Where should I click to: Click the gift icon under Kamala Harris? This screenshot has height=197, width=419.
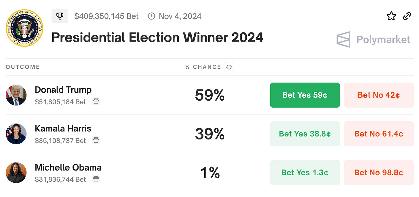pyautogui.click(x=96, y=140)
